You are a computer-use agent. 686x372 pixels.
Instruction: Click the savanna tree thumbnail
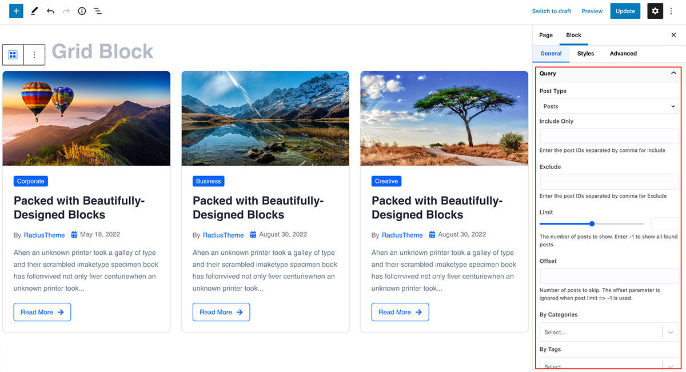click(x=444, y=118)
